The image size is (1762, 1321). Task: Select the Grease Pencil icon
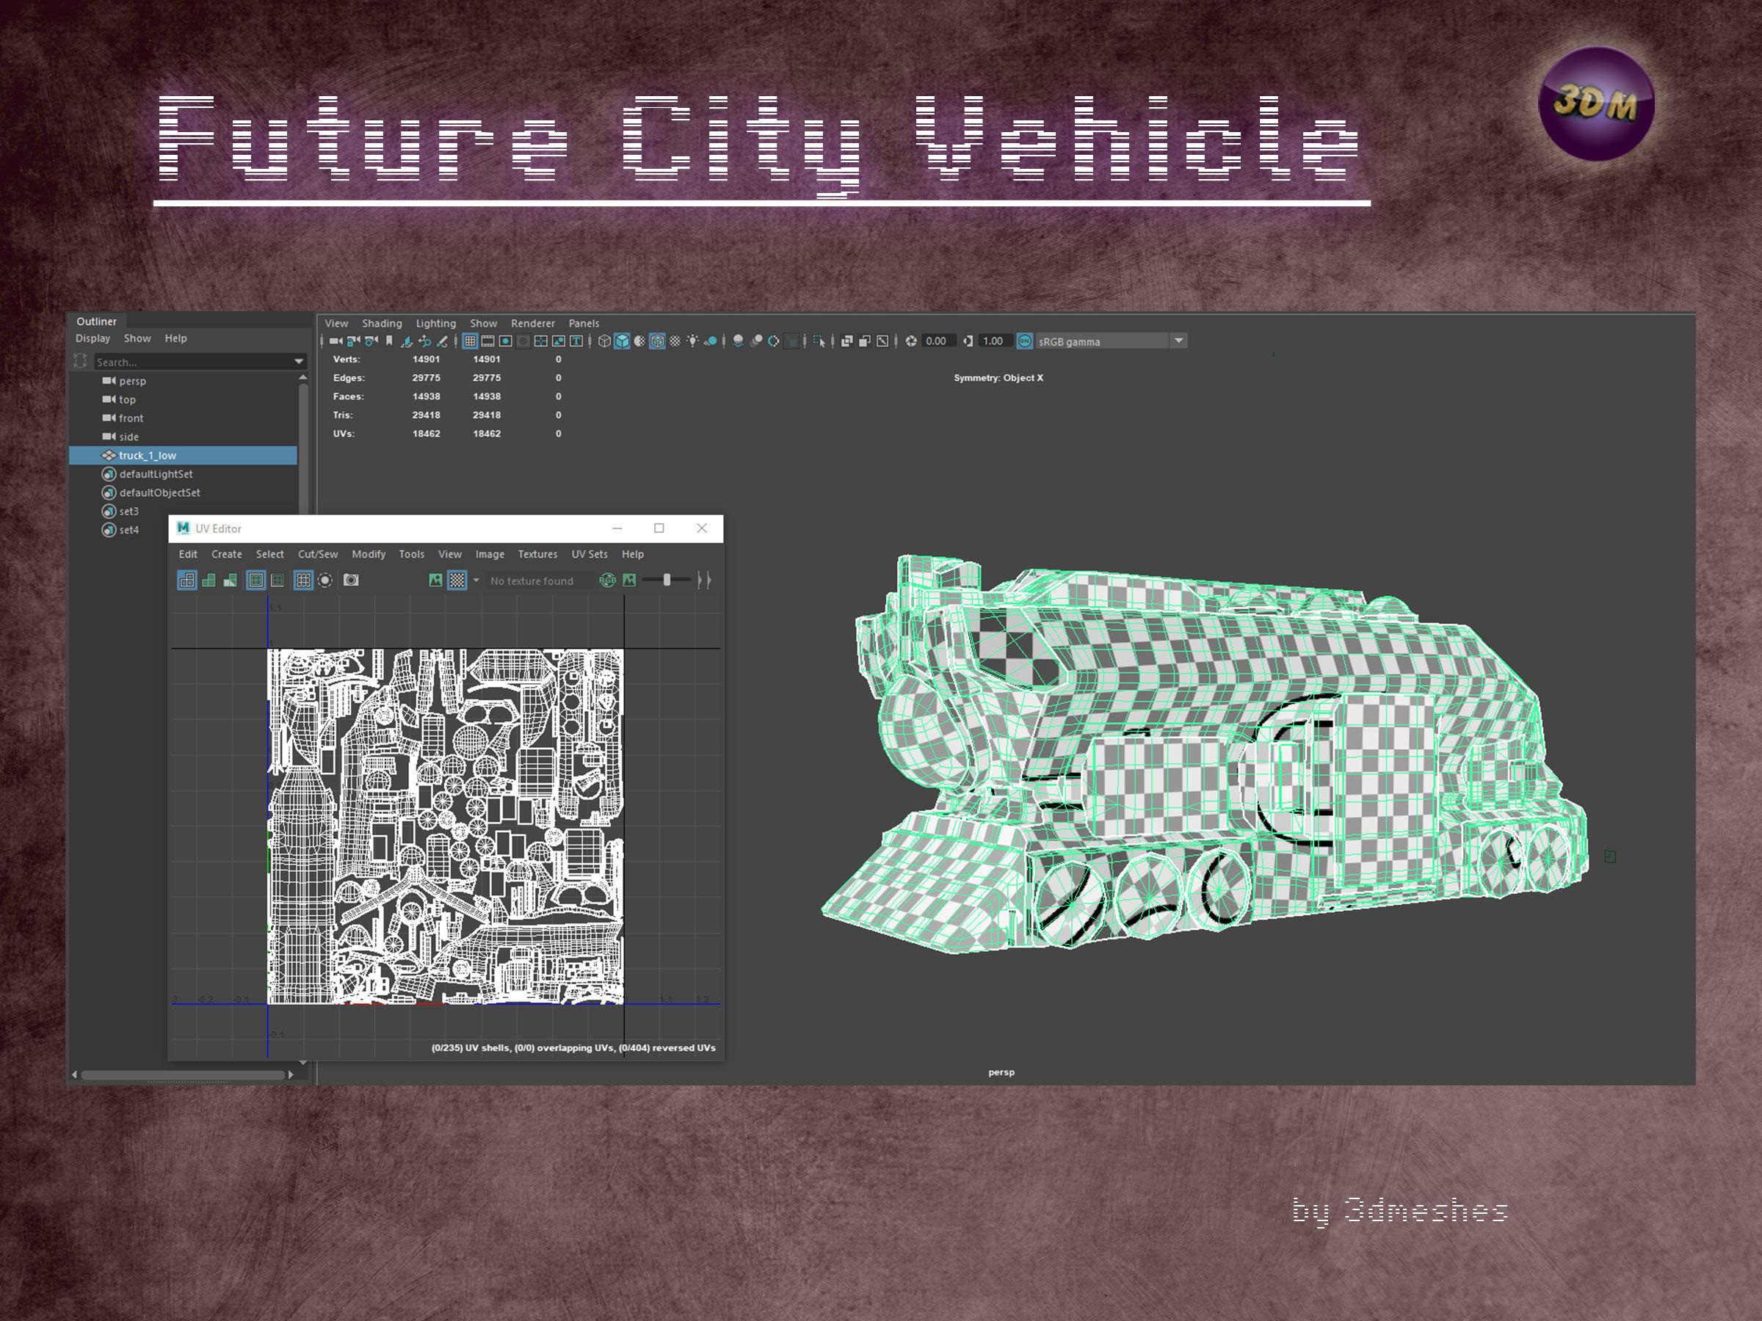[442, 341]
